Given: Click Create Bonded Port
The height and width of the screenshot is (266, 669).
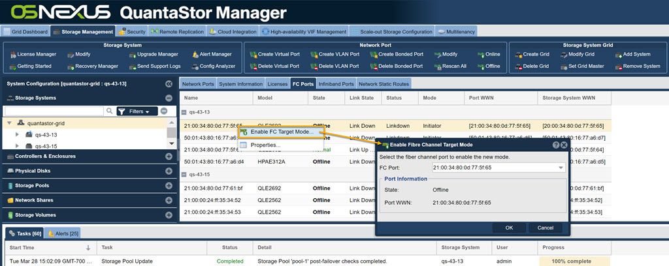Looking at the screenshot, I should point(397,55).
